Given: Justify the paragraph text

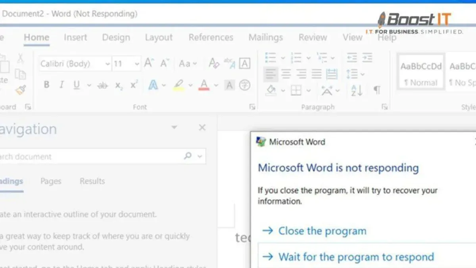Looking at the screenshot, I should 317,74.
